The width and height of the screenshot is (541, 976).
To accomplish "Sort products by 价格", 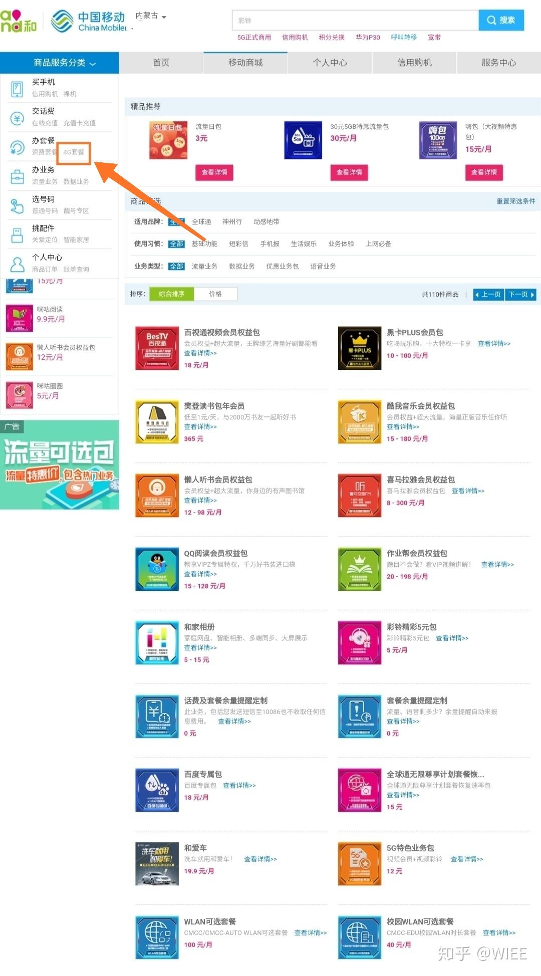I will [215, 294].
